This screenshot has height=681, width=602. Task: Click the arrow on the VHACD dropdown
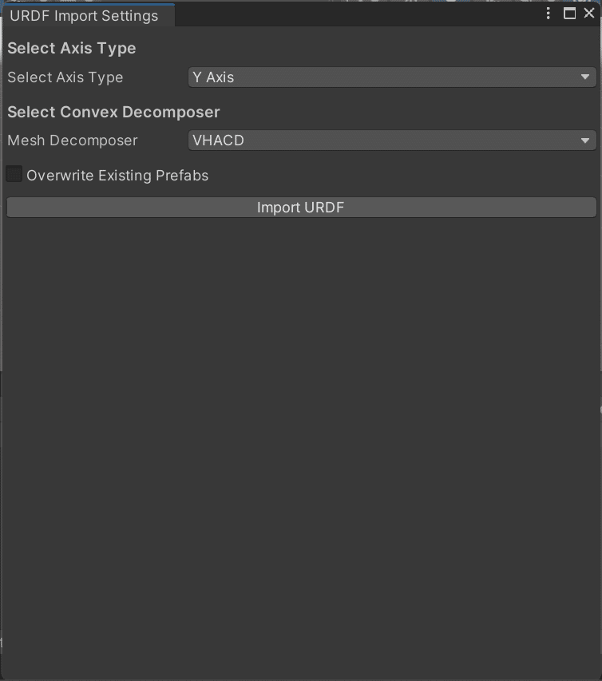[586, 141]
